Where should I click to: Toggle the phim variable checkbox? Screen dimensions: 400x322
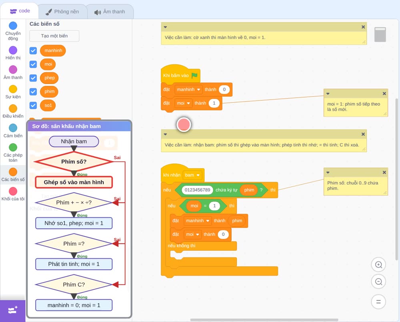(33, 92)
